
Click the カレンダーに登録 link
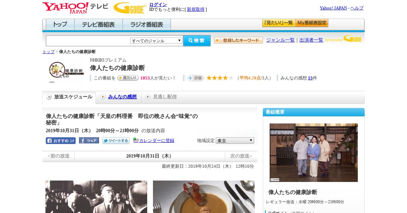tap(157, 140)
